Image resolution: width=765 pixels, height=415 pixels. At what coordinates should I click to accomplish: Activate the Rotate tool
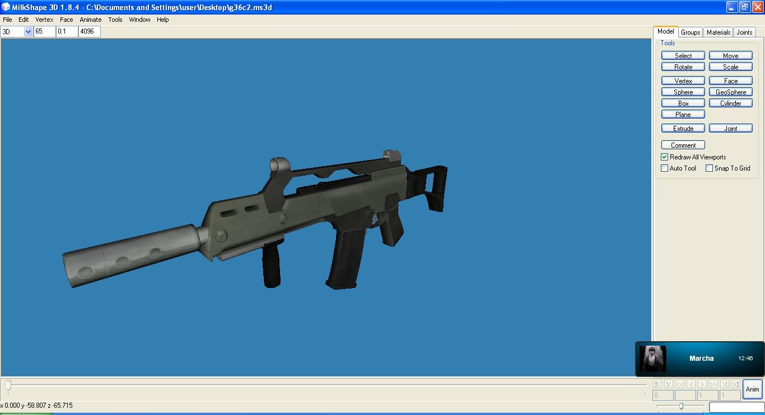point(683,67)
